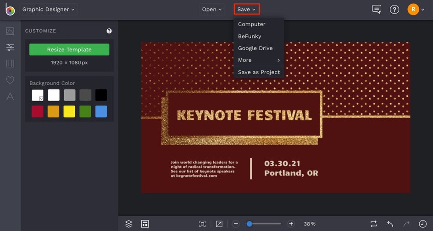Click the CUSTOMIZE panel heading
Viewport: 433px width, 231px height.
click(40, 31)
